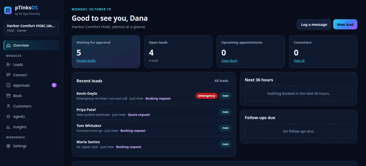Click the Leads person icon in sidebar

click(x=8, y=65)
